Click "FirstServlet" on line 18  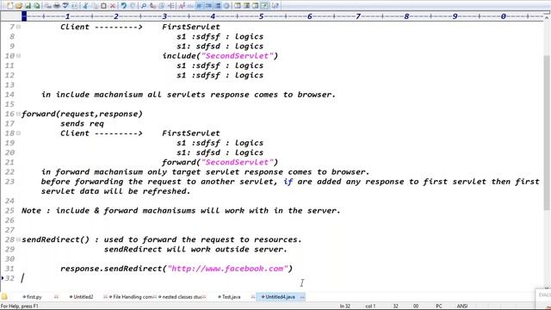coord(191,133)
